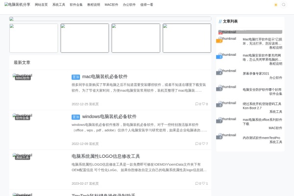Click sidebar thumbnail ranked number 6
294x196 pixels.
[227, 104]
